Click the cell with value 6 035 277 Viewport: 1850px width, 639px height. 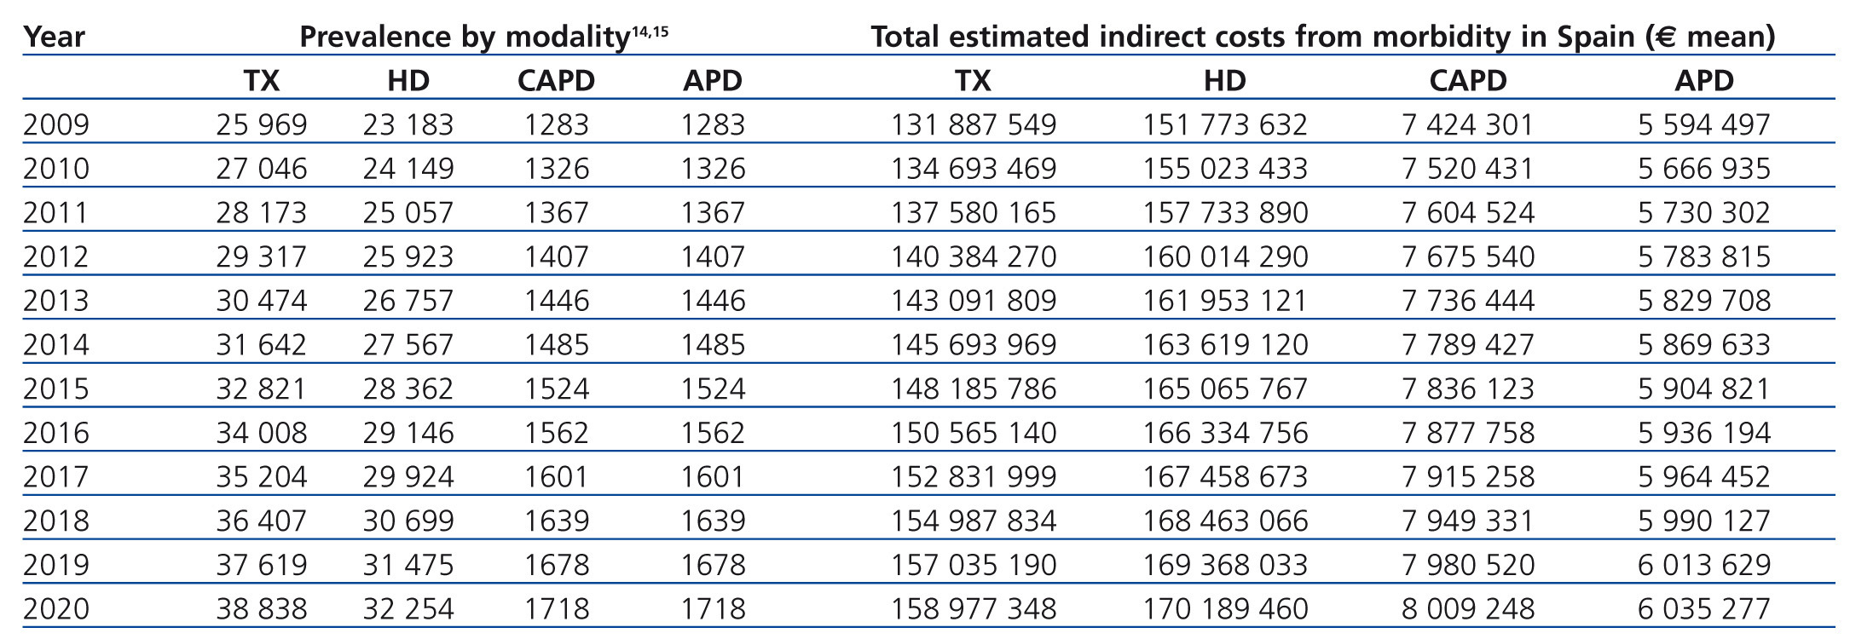tap(1703, 609)
